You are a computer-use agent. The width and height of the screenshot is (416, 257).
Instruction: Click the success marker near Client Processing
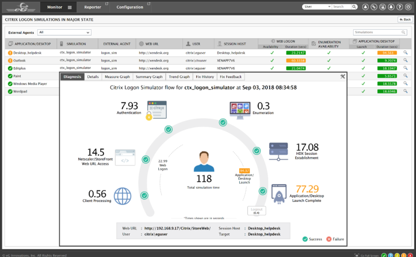click(144, 196)
